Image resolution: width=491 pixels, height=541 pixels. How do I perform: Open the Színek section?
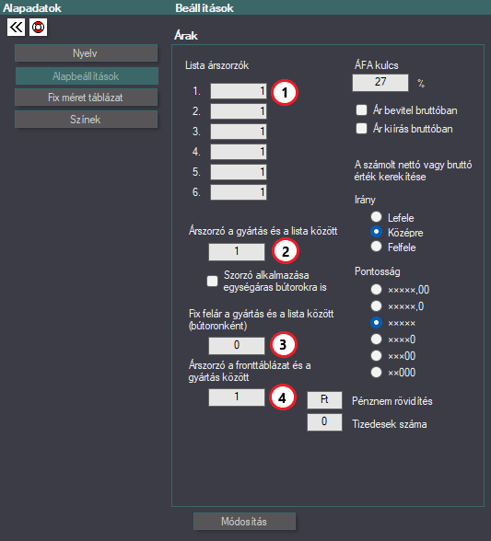pyautogui.click(x=86, y=120)
